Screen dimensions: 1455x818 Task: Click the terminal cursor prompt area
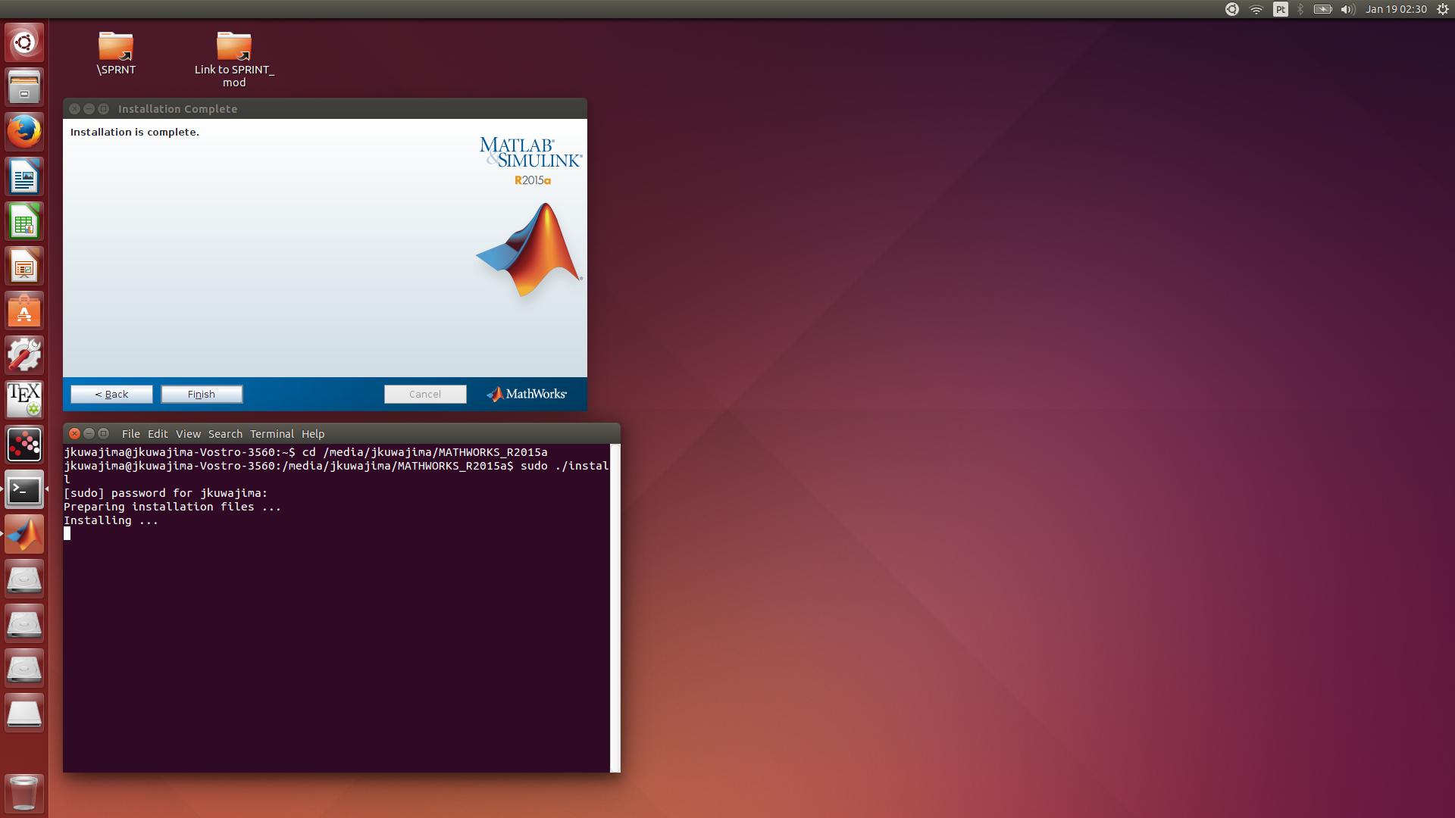tap(67, 533)
